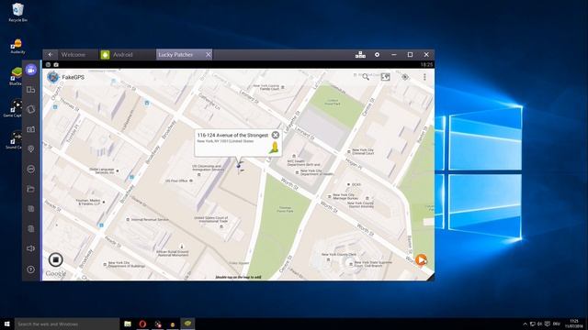This screenshot has height=330, width=588.
Task: Click the location marker pin on the map
Action: click(239, 165)
